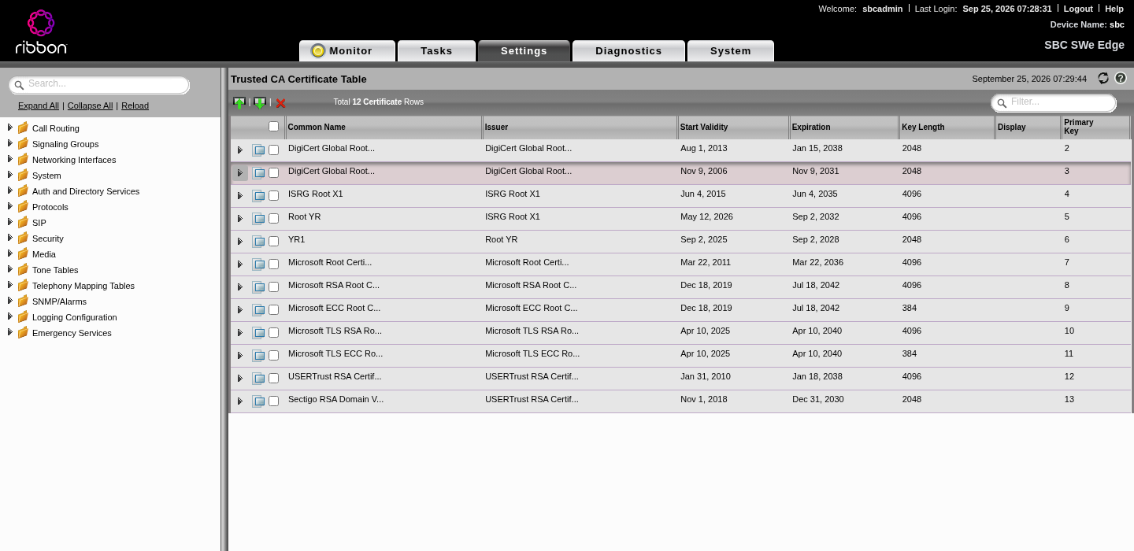Image resolution: width=1134 pixels, height=551 pixels.
Task: Click the Ribbon logo
Action: tap(41, 31)
